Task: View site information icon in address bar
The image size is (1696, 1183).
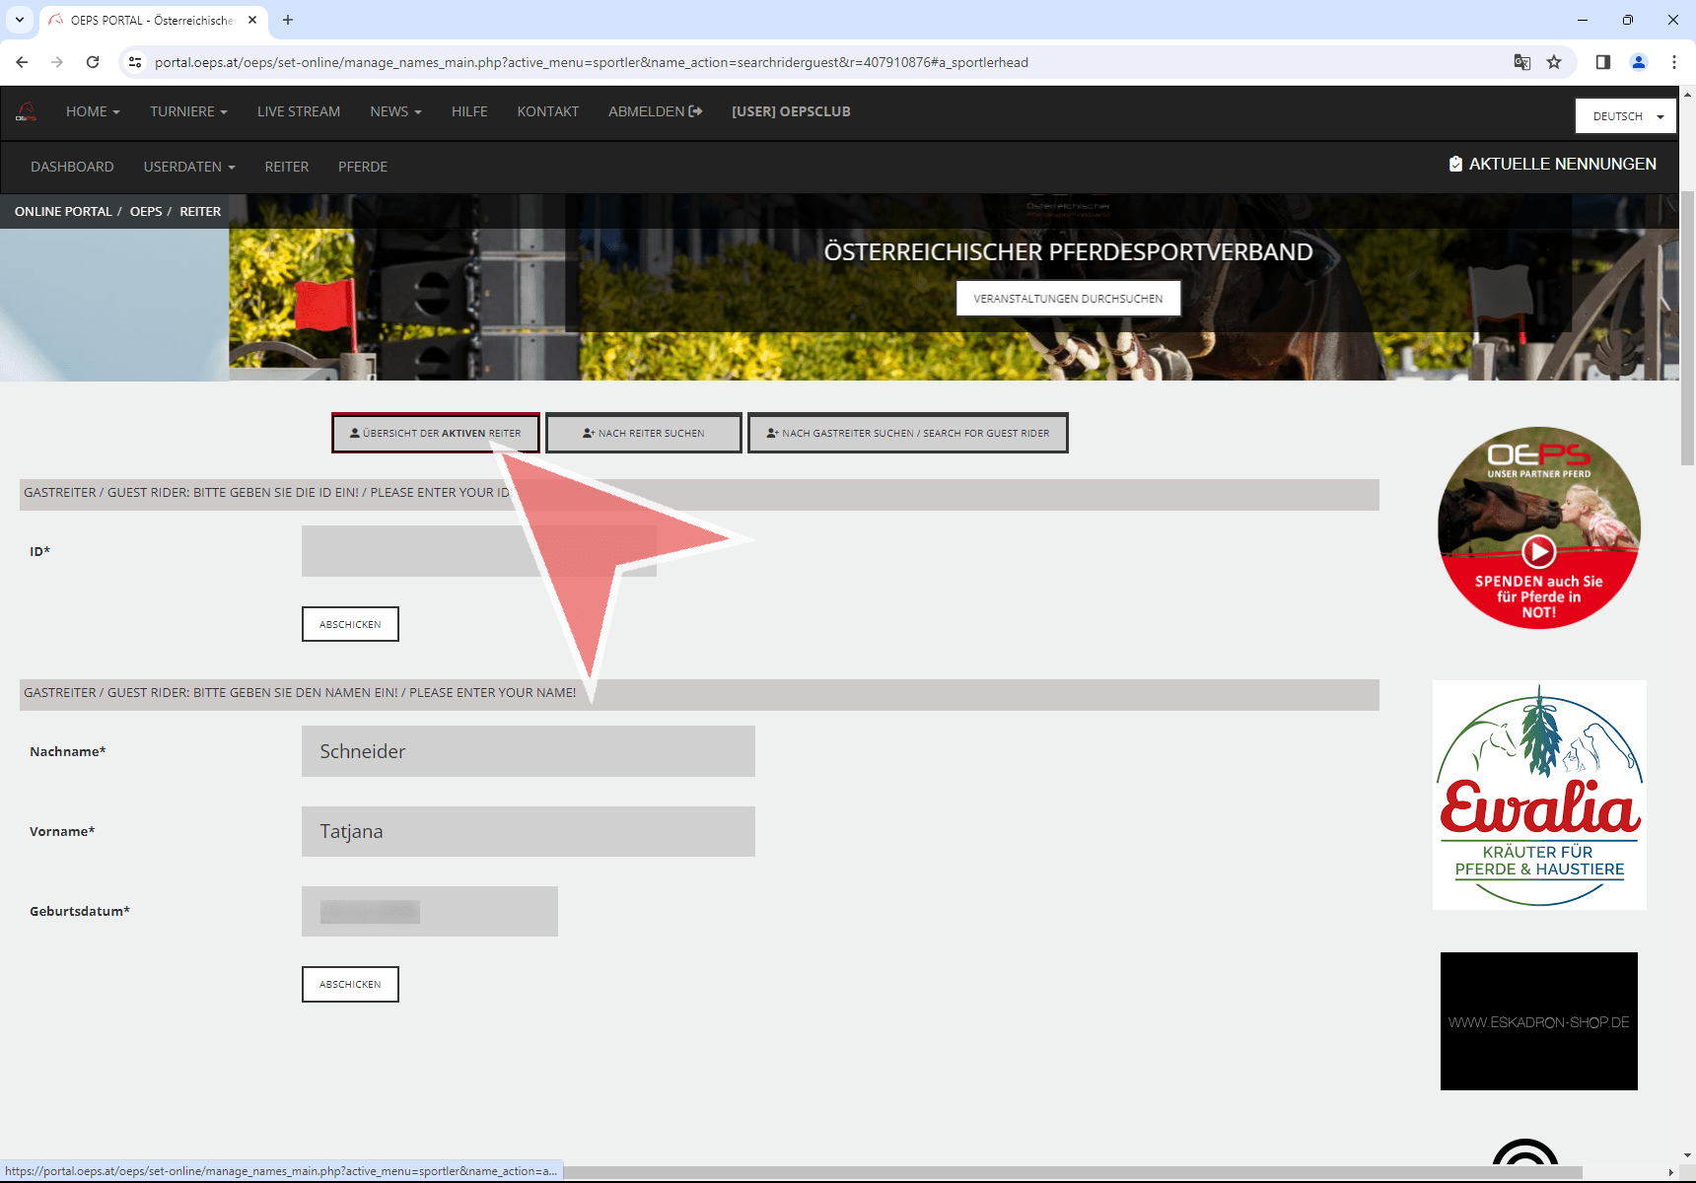Action: [135, 62]
